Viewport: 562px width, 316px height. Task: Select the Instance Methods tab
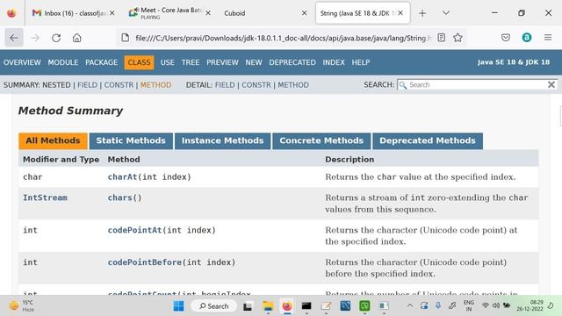point(222,140)
